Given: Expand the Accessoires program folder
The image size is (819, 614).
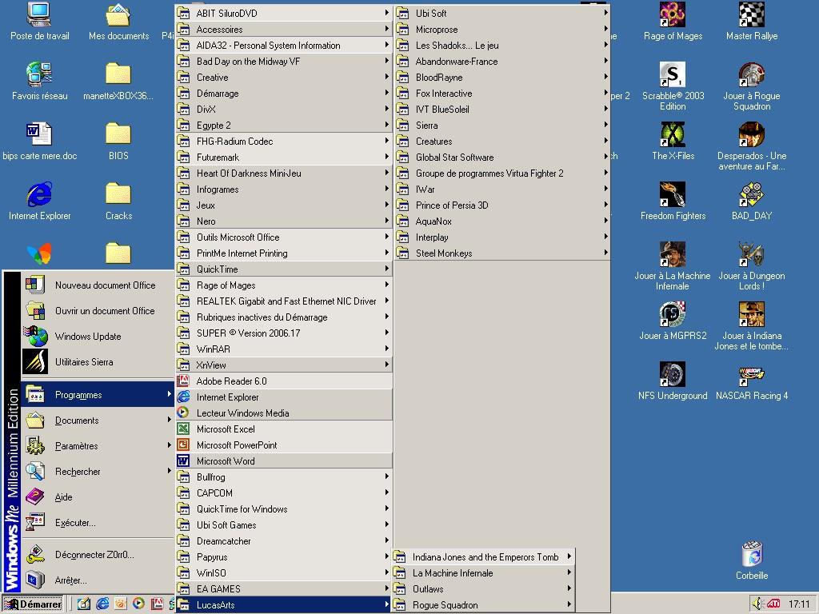Looking at the screenshot, I should tap(284, 30).
